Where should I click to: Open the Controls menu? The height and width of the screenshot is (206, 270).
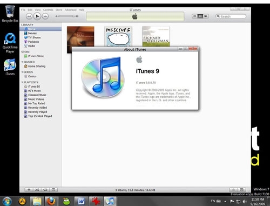(48, 10)
